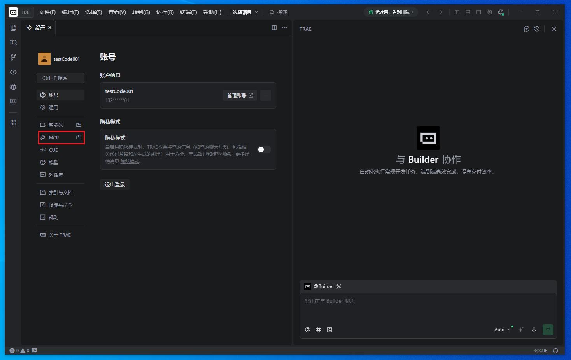
Task: Open the 文件(F) menu
Action: pos(47,12)
